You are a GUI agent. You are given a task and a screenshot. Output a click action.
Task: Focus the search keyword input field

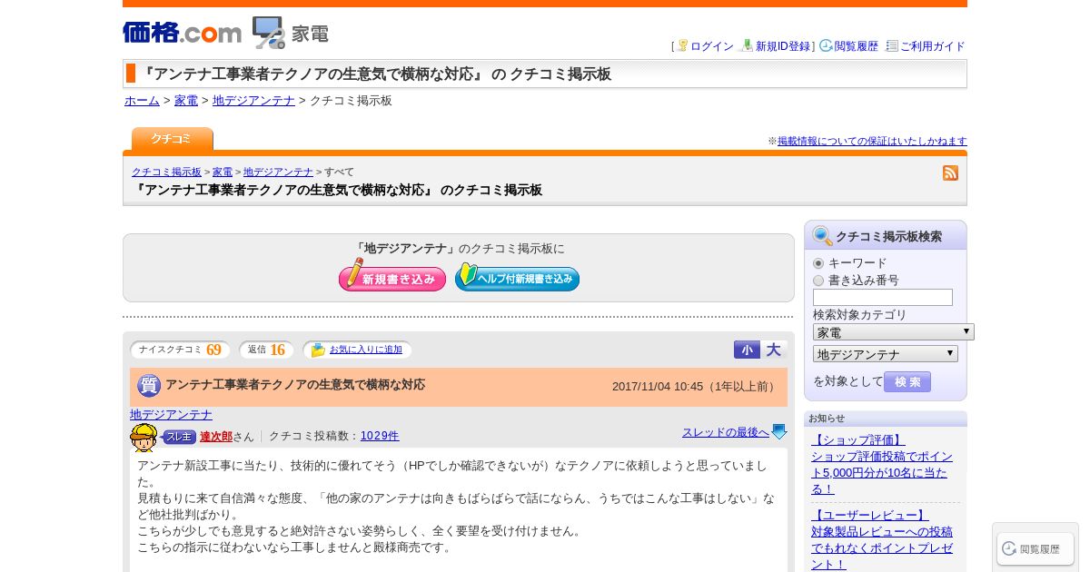(x=883, y=298)
